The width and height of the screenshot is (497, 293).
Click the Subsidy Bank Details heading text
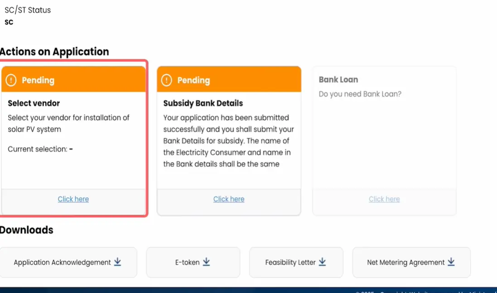tap(203, 103)
